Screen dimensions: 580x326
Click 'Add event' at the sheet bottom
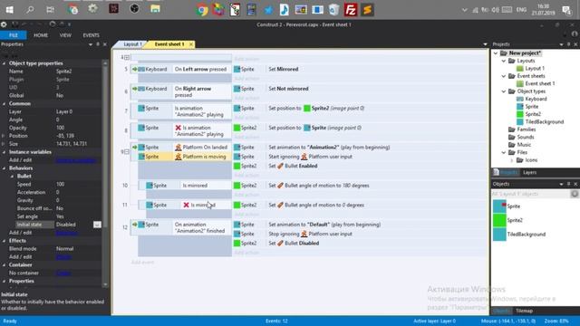[x=143, y=262]
